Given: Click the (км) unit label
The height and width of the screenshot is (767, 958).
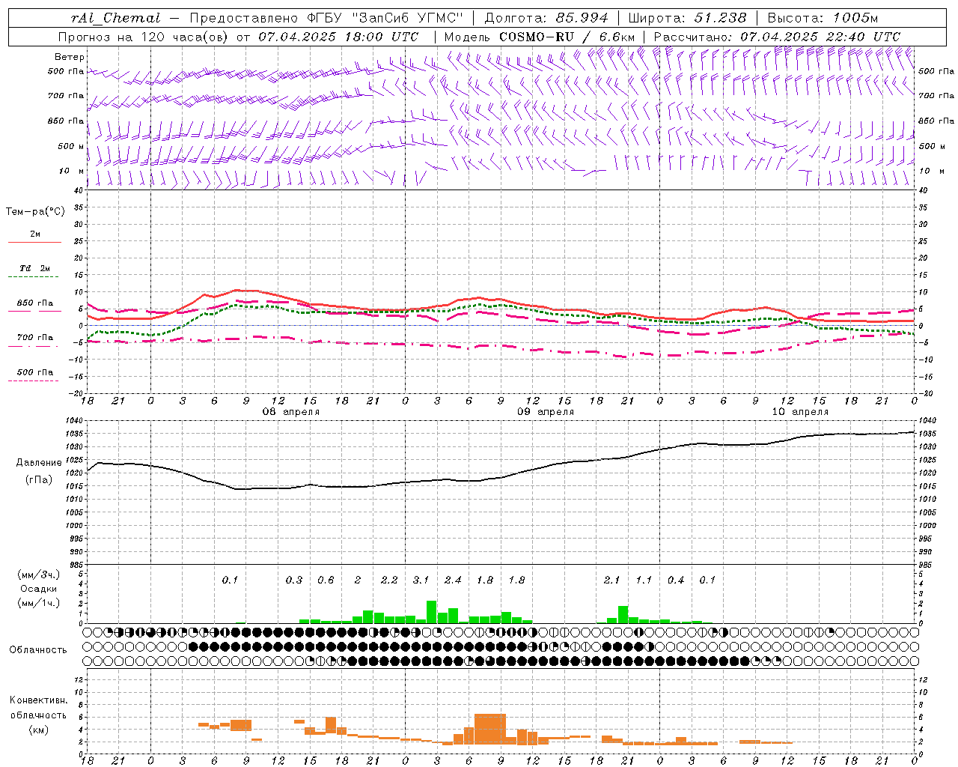Looking at the screenshot, I should [38, 729].
